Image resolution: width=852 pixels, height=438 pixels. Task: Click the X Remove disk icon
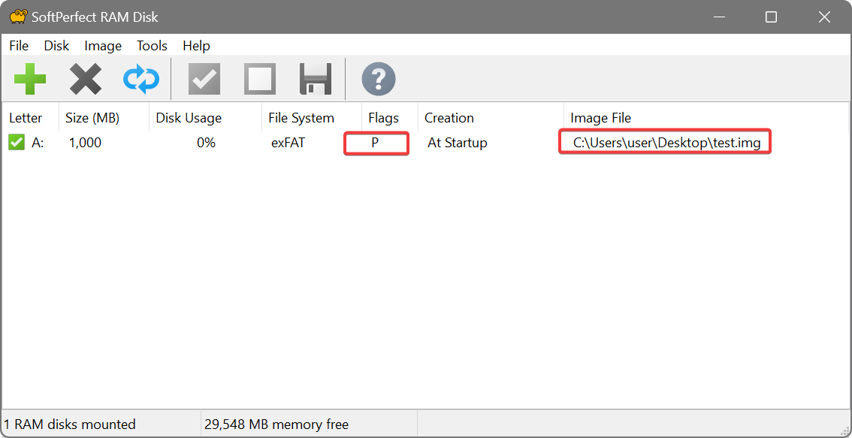[x=86, y=80]
